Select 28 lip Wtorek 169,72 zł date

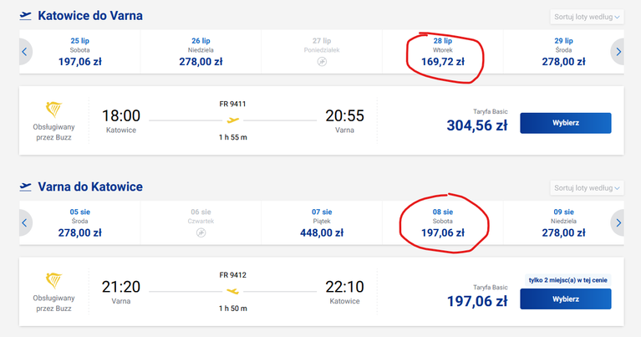pyautogui.click(x=443, y=52)
